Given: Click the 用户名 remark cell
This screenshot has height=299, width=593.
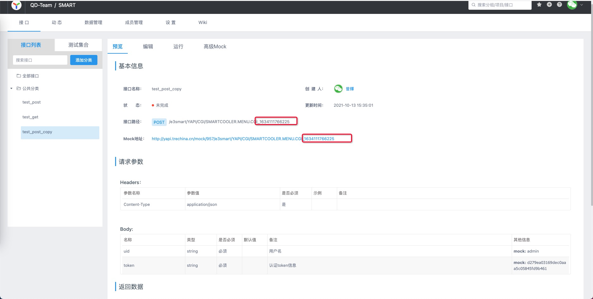Looking at the screenshot, I should (389, 251).
